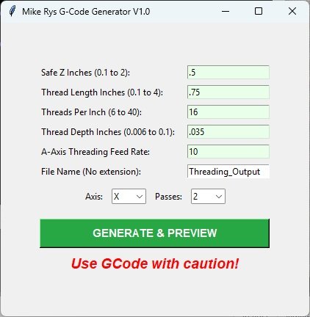This screenshot has width=310, height=317.
Task: Click into the Threads Per Inch field
Action: tap(228, 112)
